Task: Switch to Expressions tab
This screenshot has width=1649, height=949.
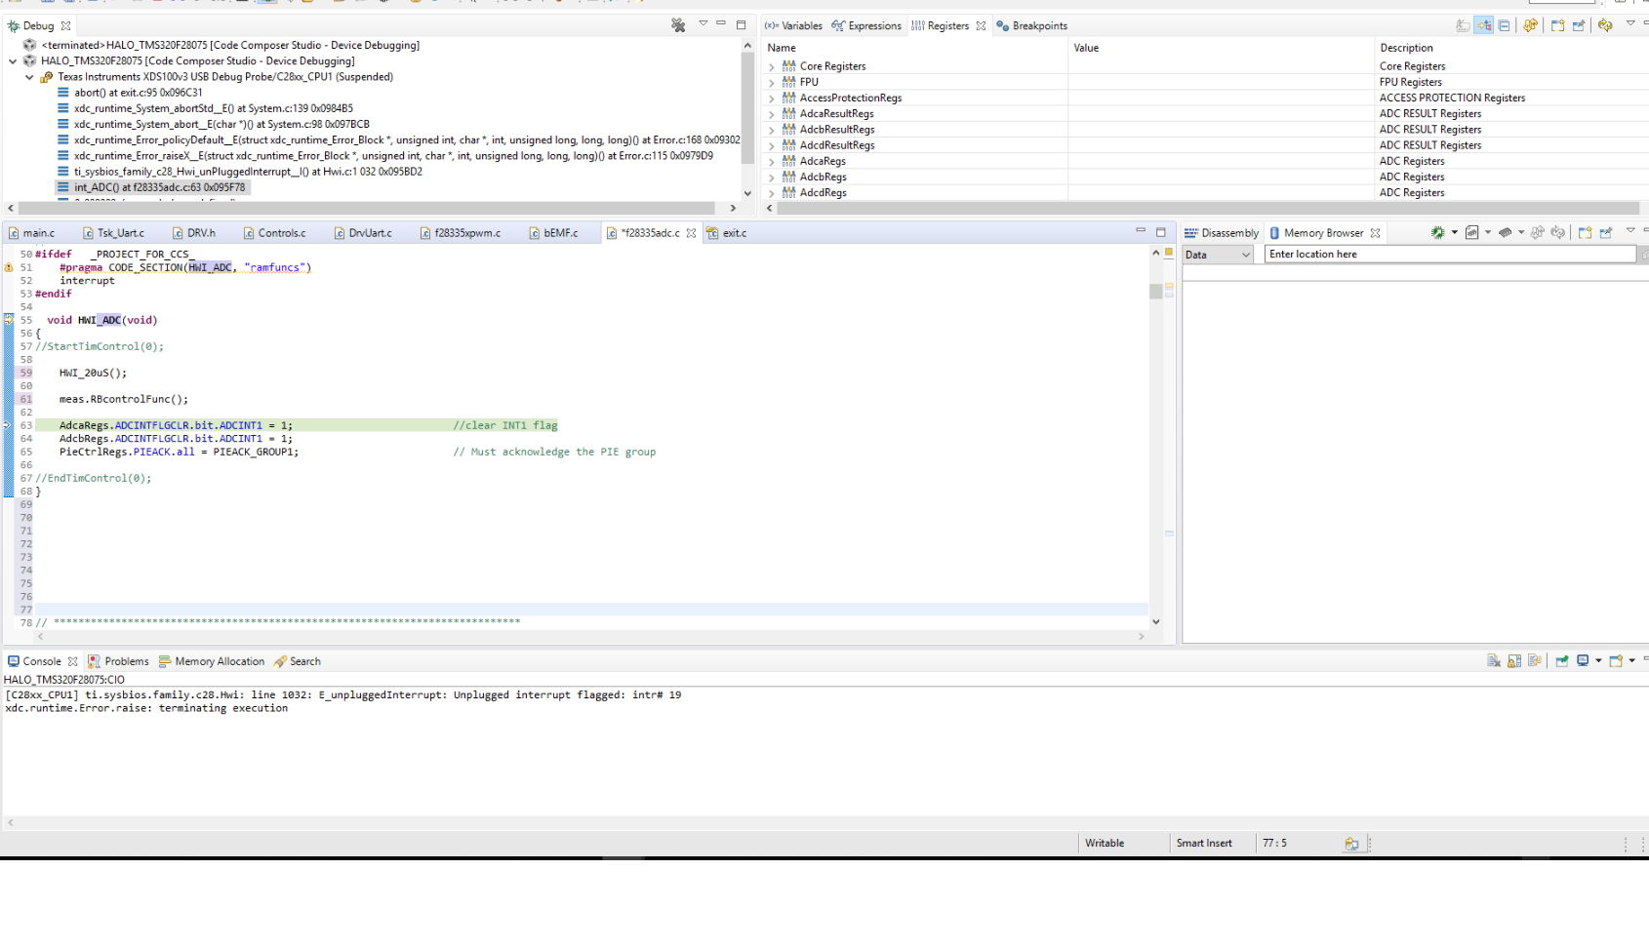Action: 866,26
